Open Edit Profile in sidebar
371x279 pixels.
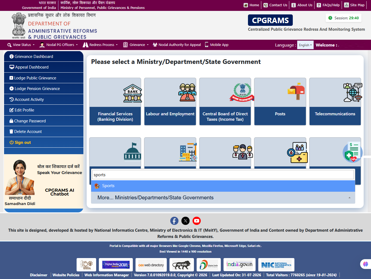[x=44, y=110]
